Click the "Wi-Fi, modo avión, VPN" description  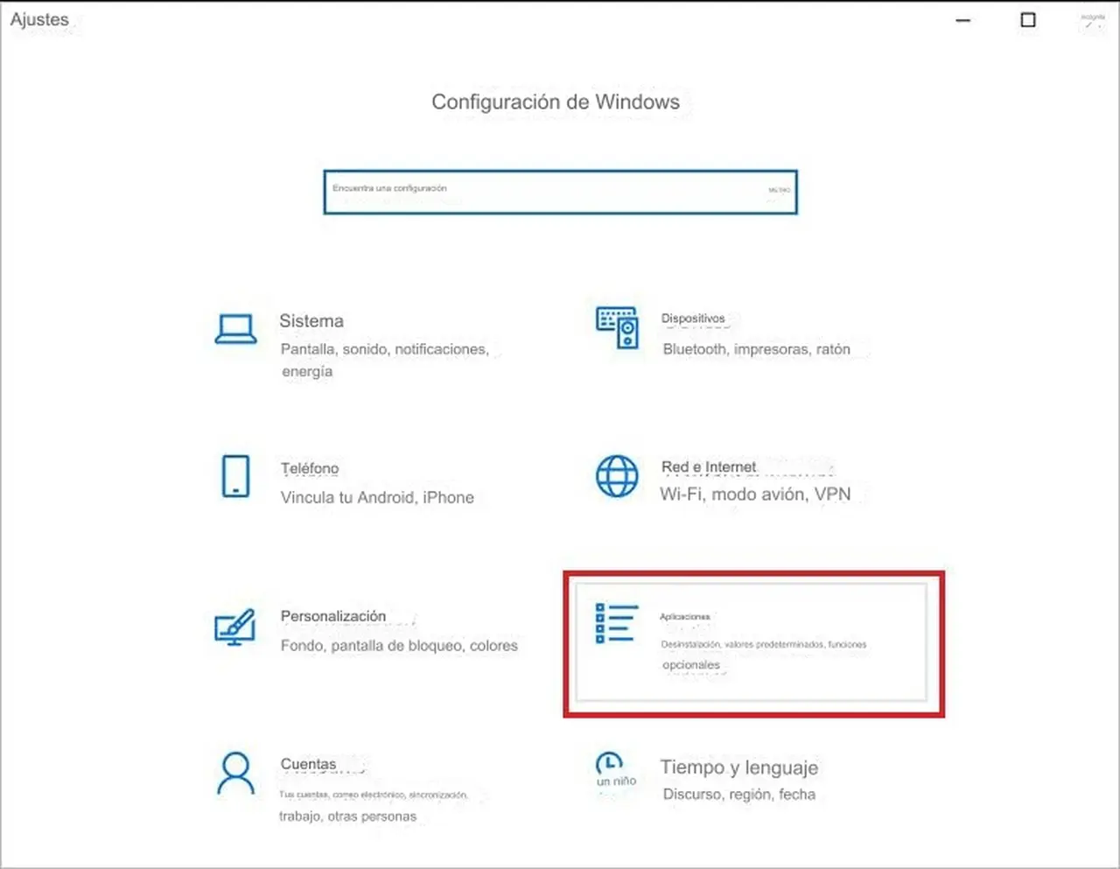[x=755, y=494]
